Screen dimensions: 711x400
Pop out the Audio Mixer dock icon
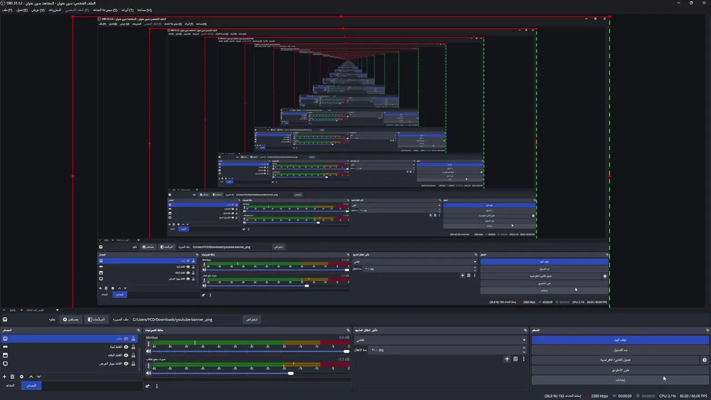click(x=348, y=330)
